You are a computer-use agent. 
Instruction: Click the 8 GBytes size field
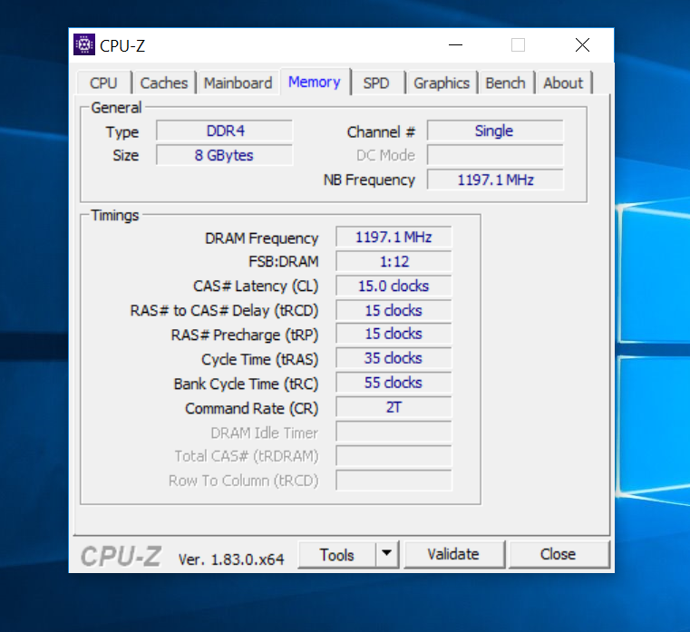click(225, 155)
